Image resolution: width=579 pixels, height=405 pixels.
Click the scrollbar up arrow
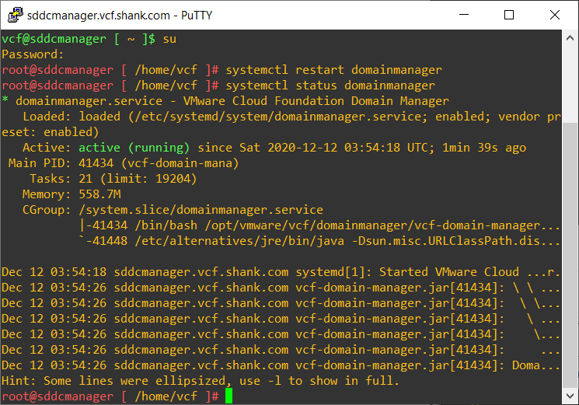click(x=570, y=38)
